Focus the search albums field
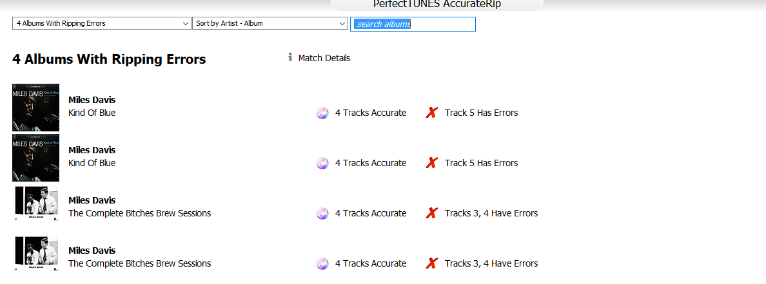The image size is (766, 284). (413, 24)
